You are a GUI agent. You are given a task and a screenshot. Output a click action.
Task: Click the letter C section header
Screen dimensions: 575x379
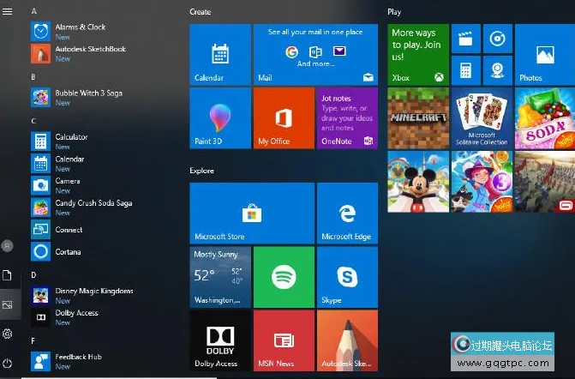coord(33,121)
